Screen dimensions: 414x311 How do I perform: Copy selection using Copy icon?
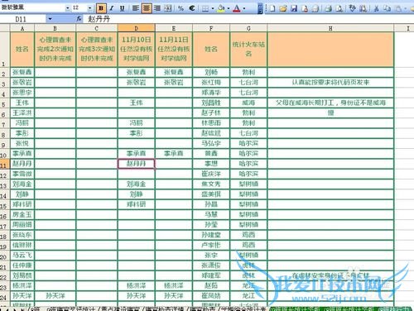click(388, 8)
